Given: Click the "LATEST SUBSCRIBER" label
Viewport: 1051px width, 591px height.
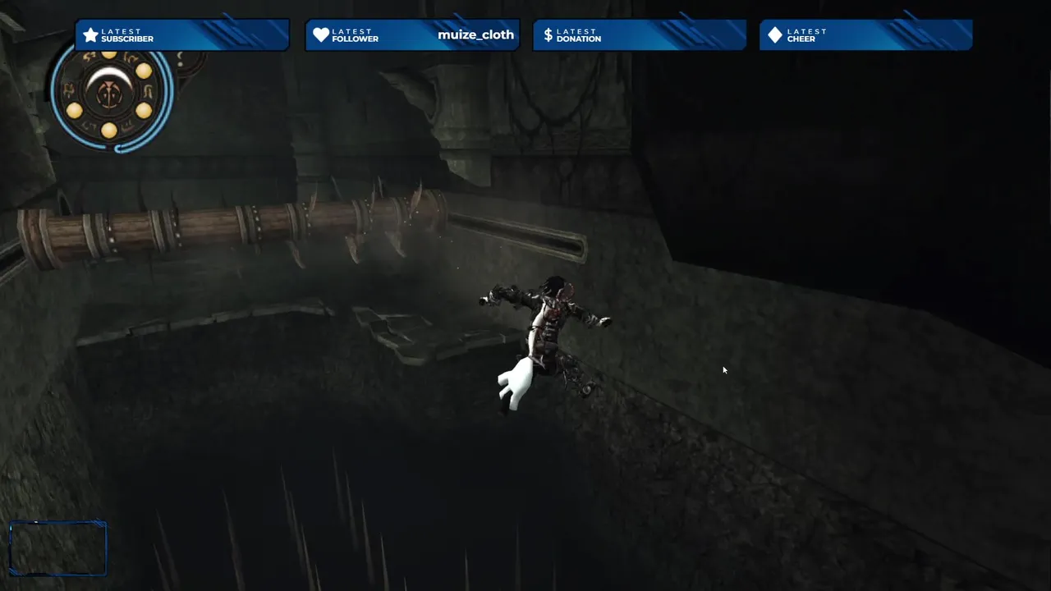Looking at the screenshot, I should pos(127,35).
